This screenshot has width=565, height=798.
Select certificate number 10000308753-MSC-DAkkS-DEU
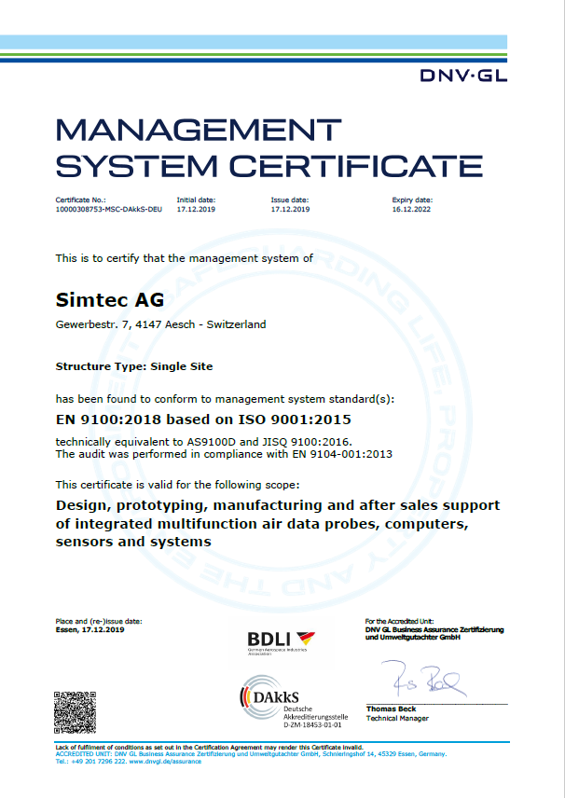pyautogui.click(x=108, y=209)
